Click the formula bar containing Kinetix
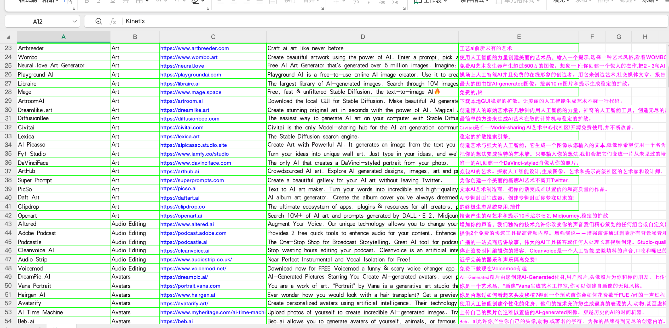Viewport: 669px width, 328px height. click(x=395, y=21)
